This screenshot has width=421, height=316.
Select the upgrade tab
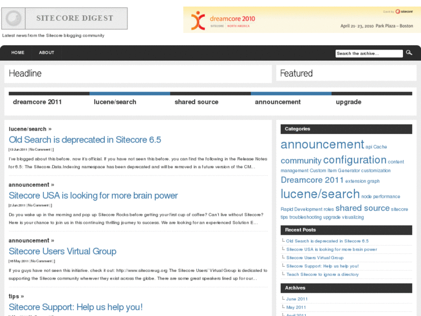pyautogui.click(x=349, y=102)
